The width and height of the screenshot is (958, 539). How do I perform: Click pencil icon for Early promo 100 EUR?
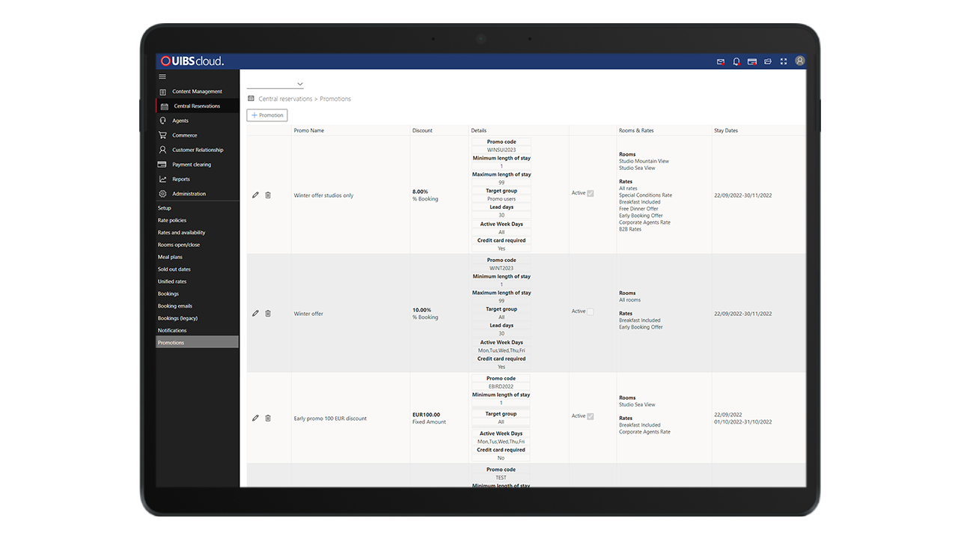[255, 418]
